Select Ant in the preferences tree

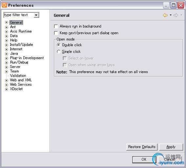pos(13,27)
